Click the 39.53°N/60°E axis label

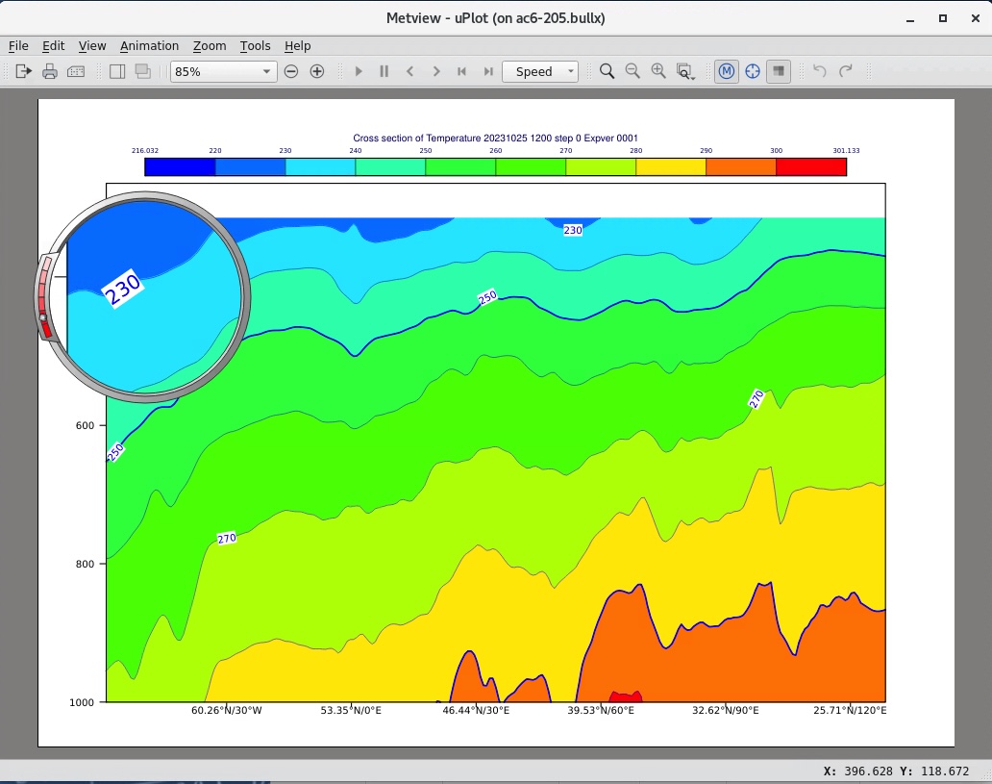coord(601,710)
